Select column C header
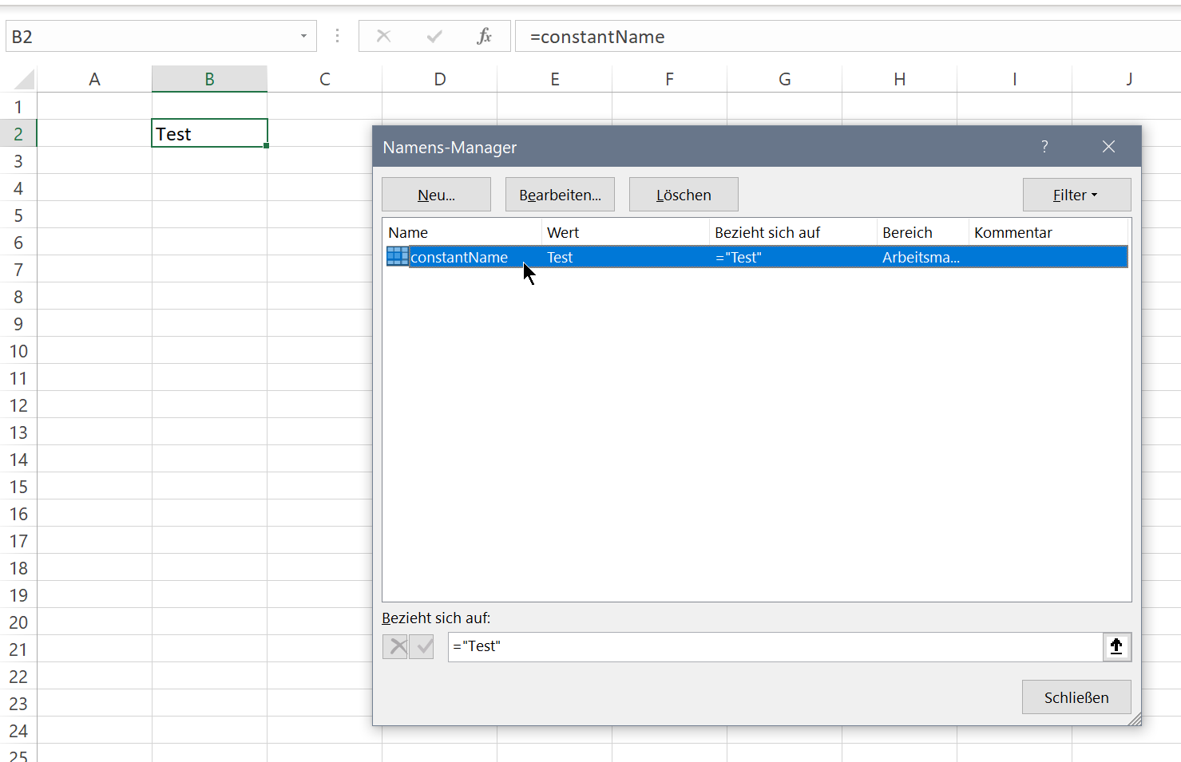The height and width of the screenshot is (762, 1181). click(x=324, y=79)
